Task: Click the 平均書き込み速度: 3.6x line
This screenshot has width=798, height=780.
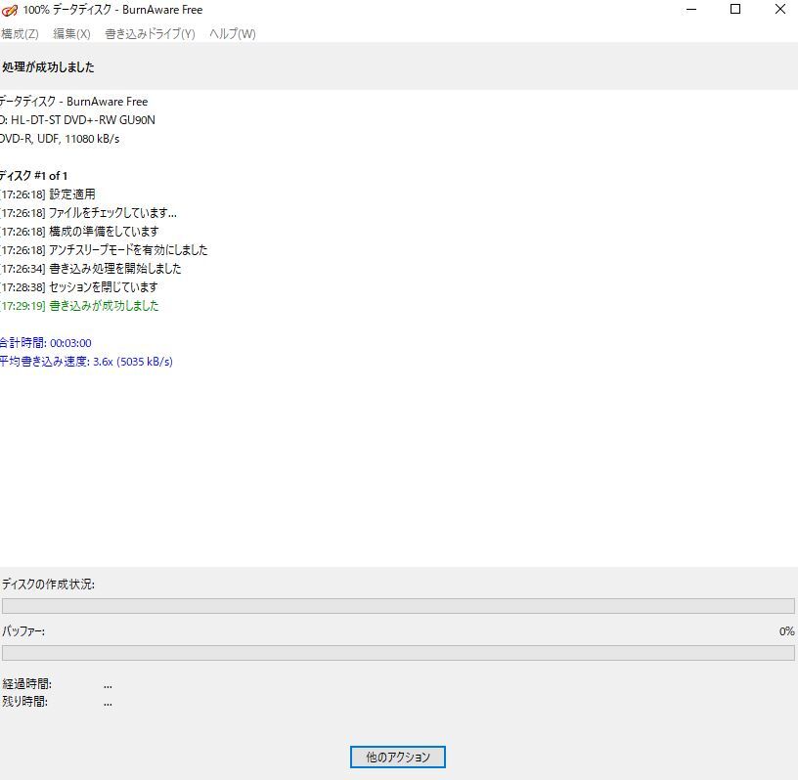Action: [86, 362]
